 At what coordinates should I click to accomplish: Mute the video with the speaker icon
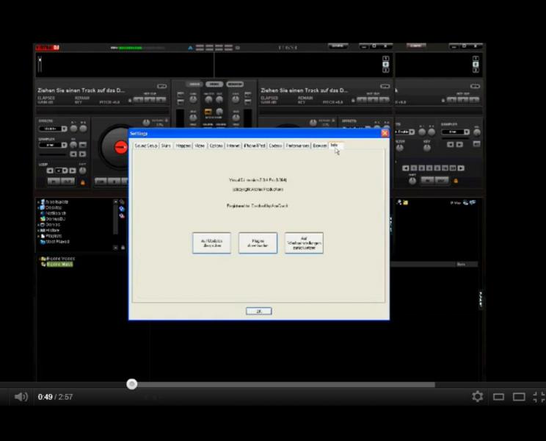point(21,397)
